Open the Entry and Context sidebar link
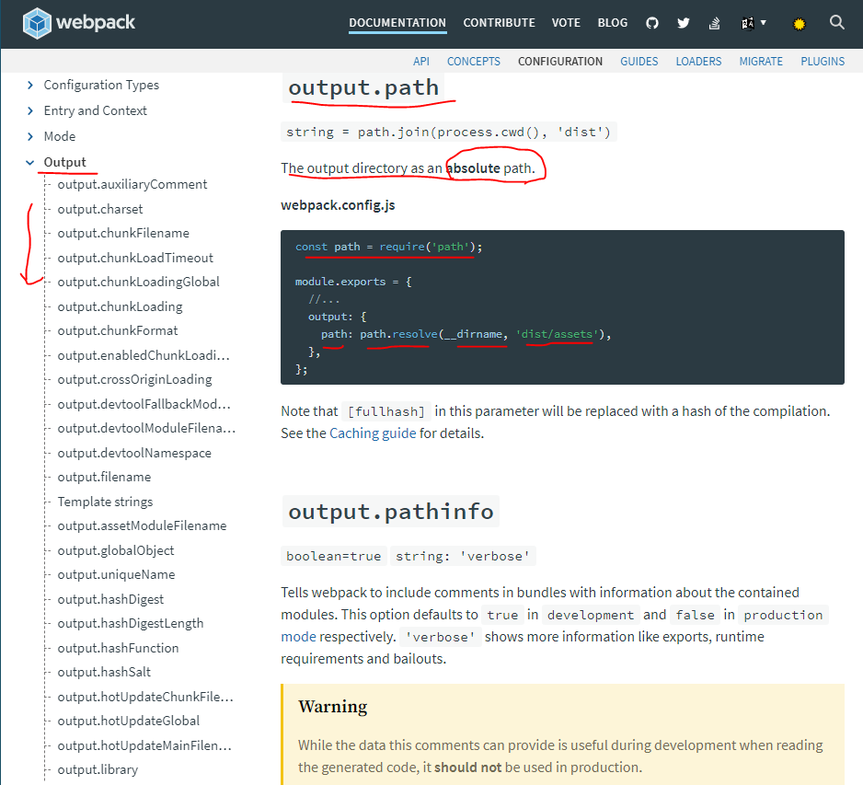Viewport: 863px width, 785px height. [95, 110]
